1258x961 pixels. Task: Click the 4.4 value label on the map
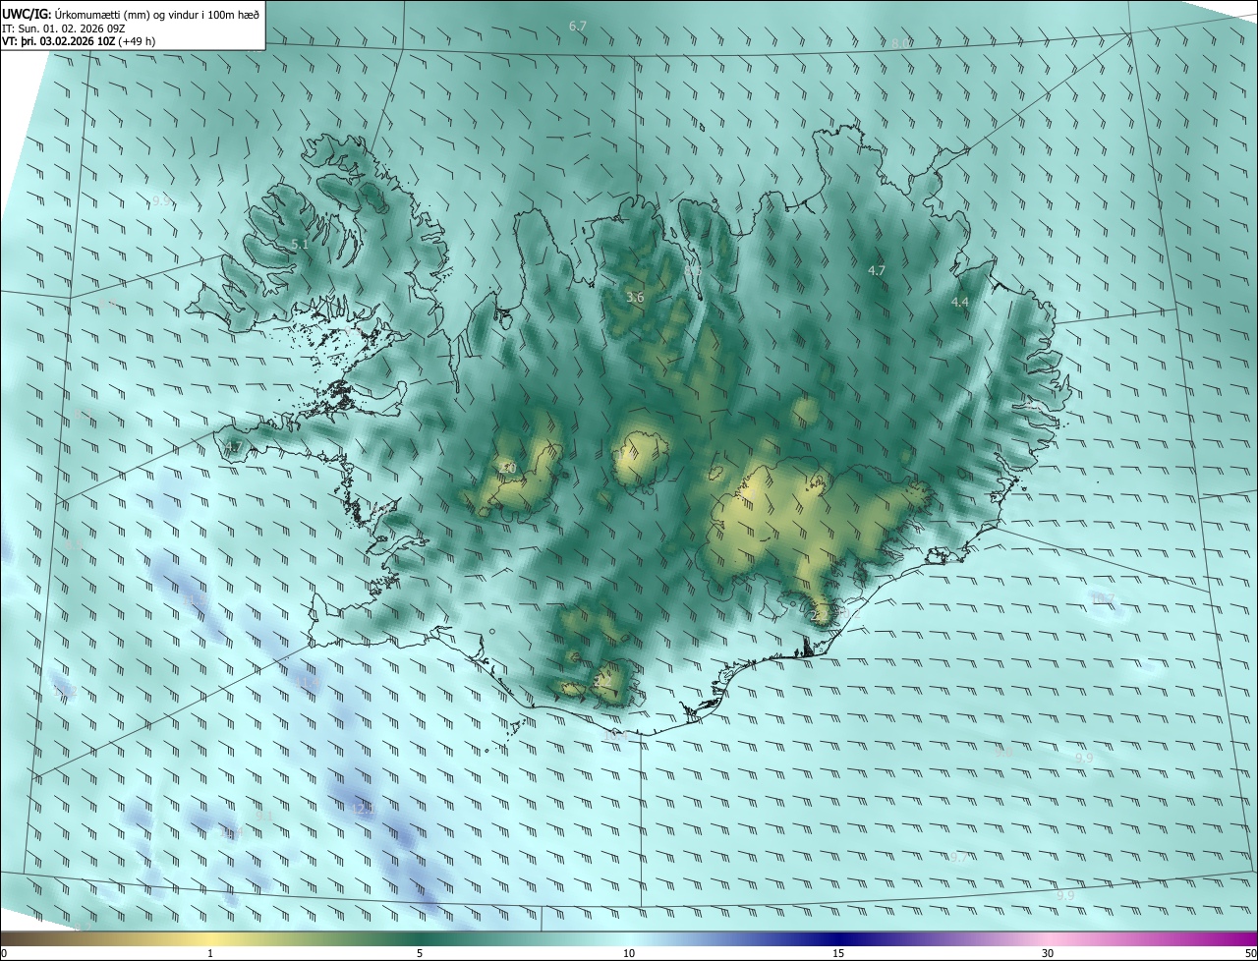coord(960,303)
